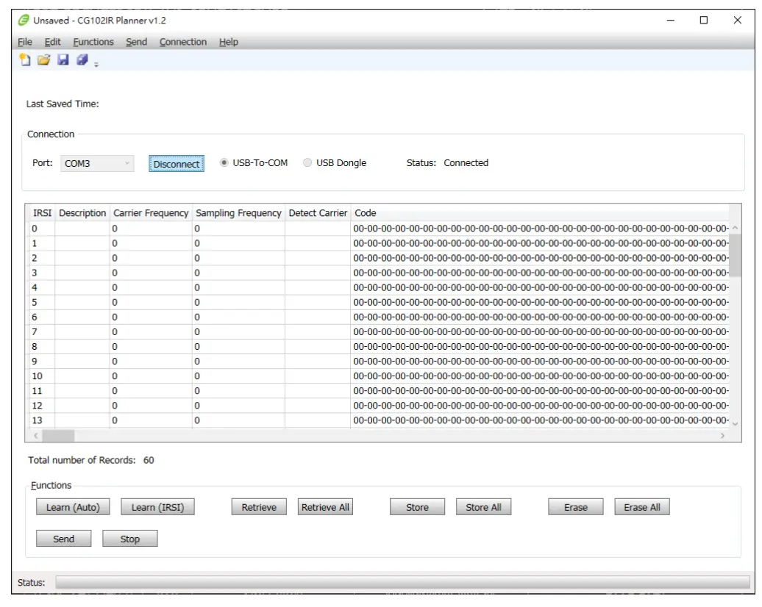762x607 pixels.
Task: Click the Open folder toolbar icon
Action: 43,60
